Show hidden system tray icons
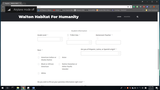The image size is (160, 90). click(x=125, y=88)
